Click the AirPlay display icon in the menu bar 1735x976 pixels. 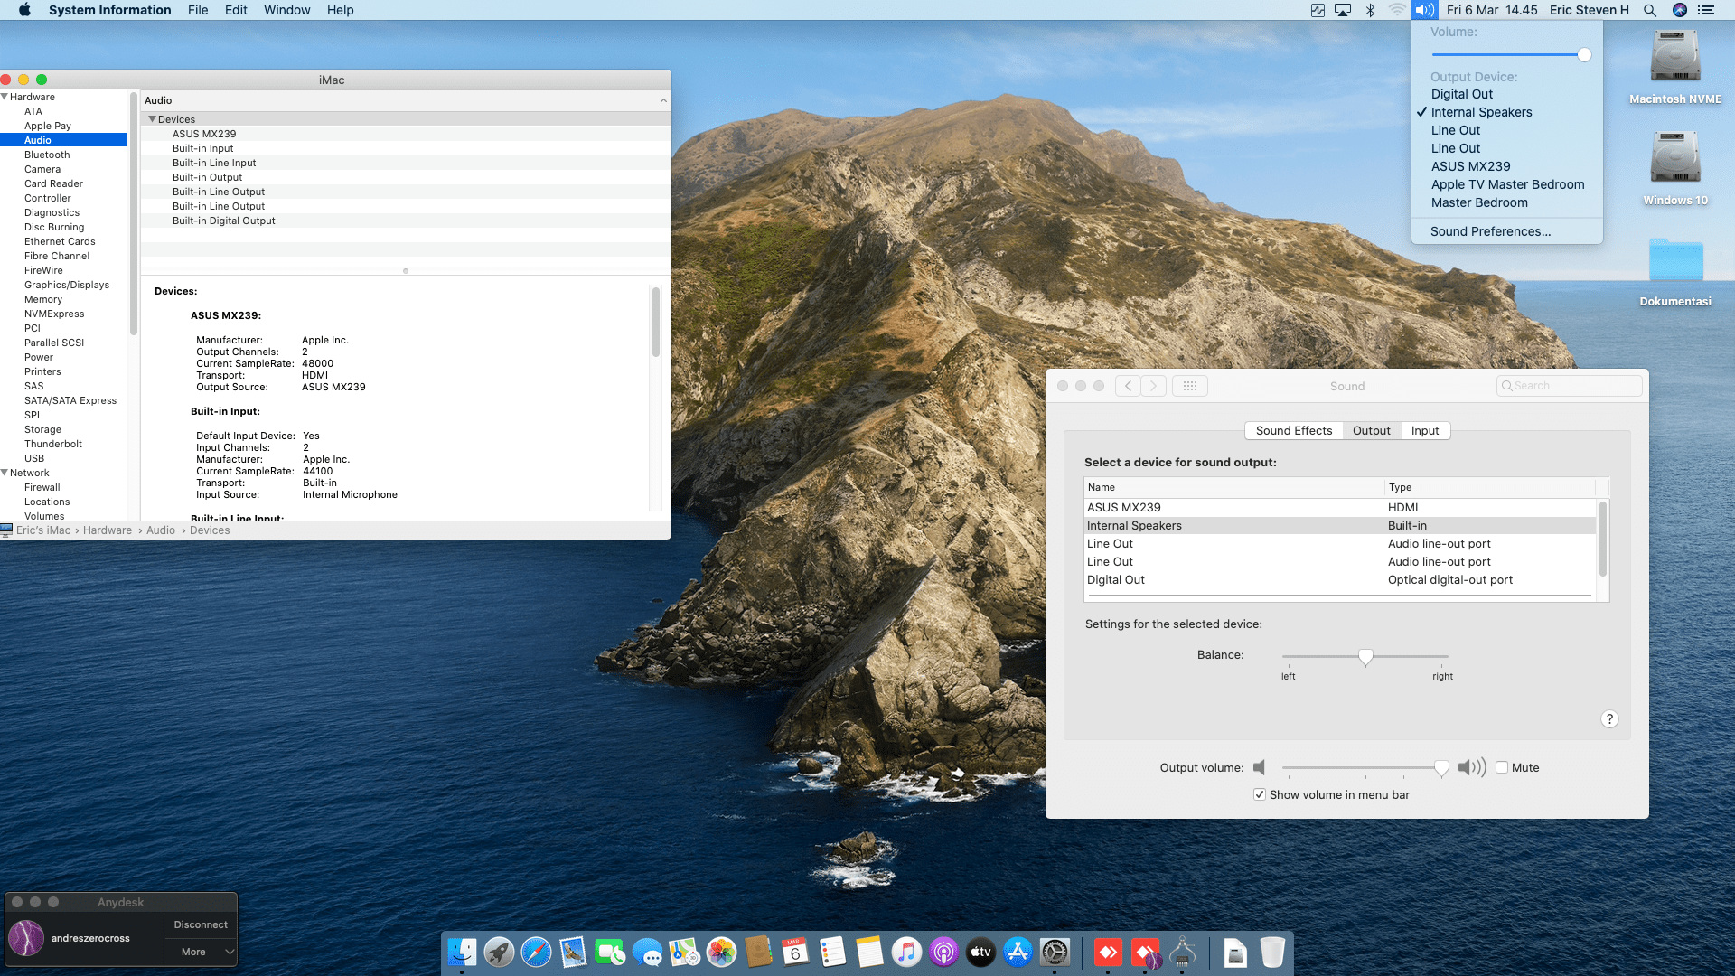point(1343,10)
